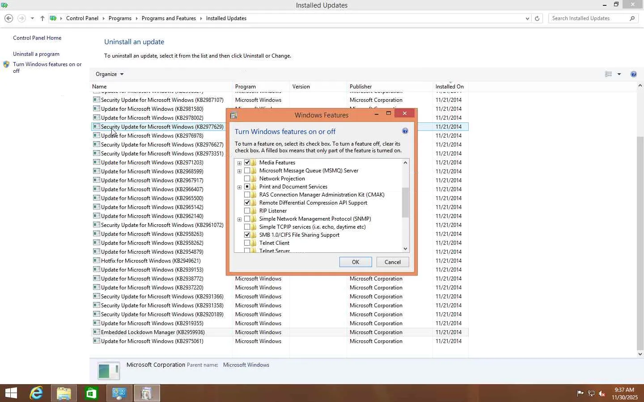Click the Control Panel breadcrumb
644x402 pixels.
(82, 18)
